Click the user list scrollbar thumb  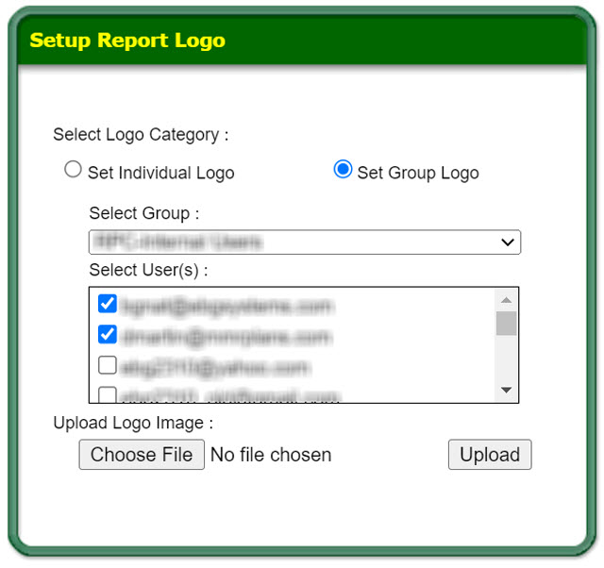[507, 324]
